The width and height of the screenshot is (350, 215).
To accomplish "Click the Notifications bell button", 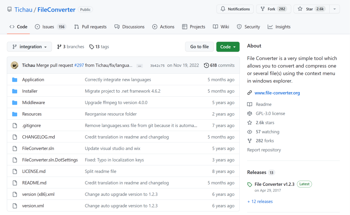I will [235, 9].
